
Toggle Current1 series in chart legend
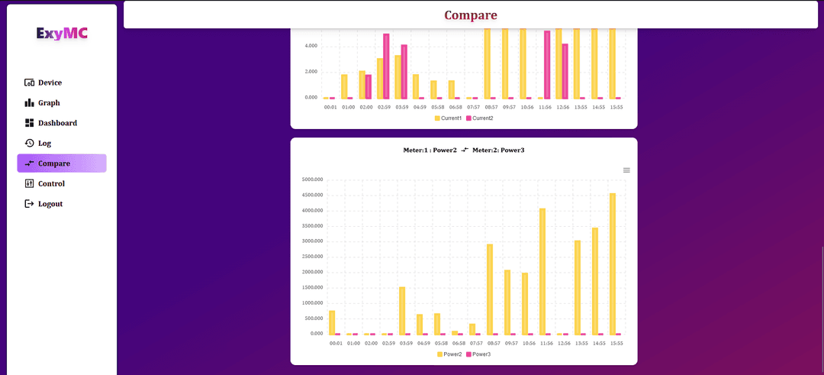click(x=452, y=118)
